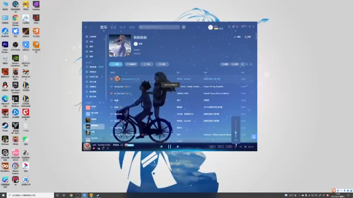Screen dimensions: 353x198
Task: Click the volume speaker icon in the player bar
Action: coord(236,147)
